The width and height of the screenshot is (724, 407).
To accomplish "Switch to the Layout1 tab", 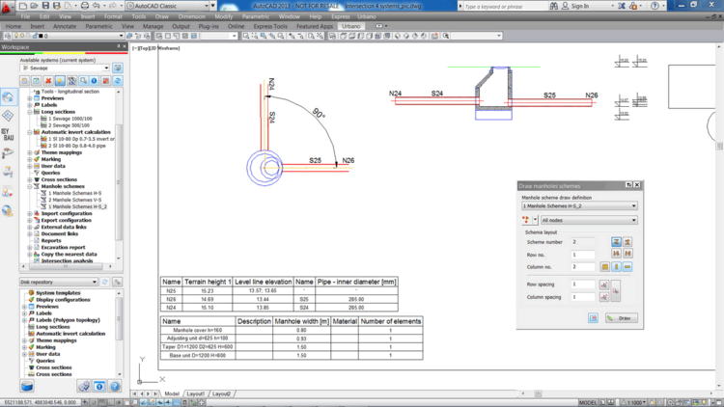I will [x=195, y=393].
